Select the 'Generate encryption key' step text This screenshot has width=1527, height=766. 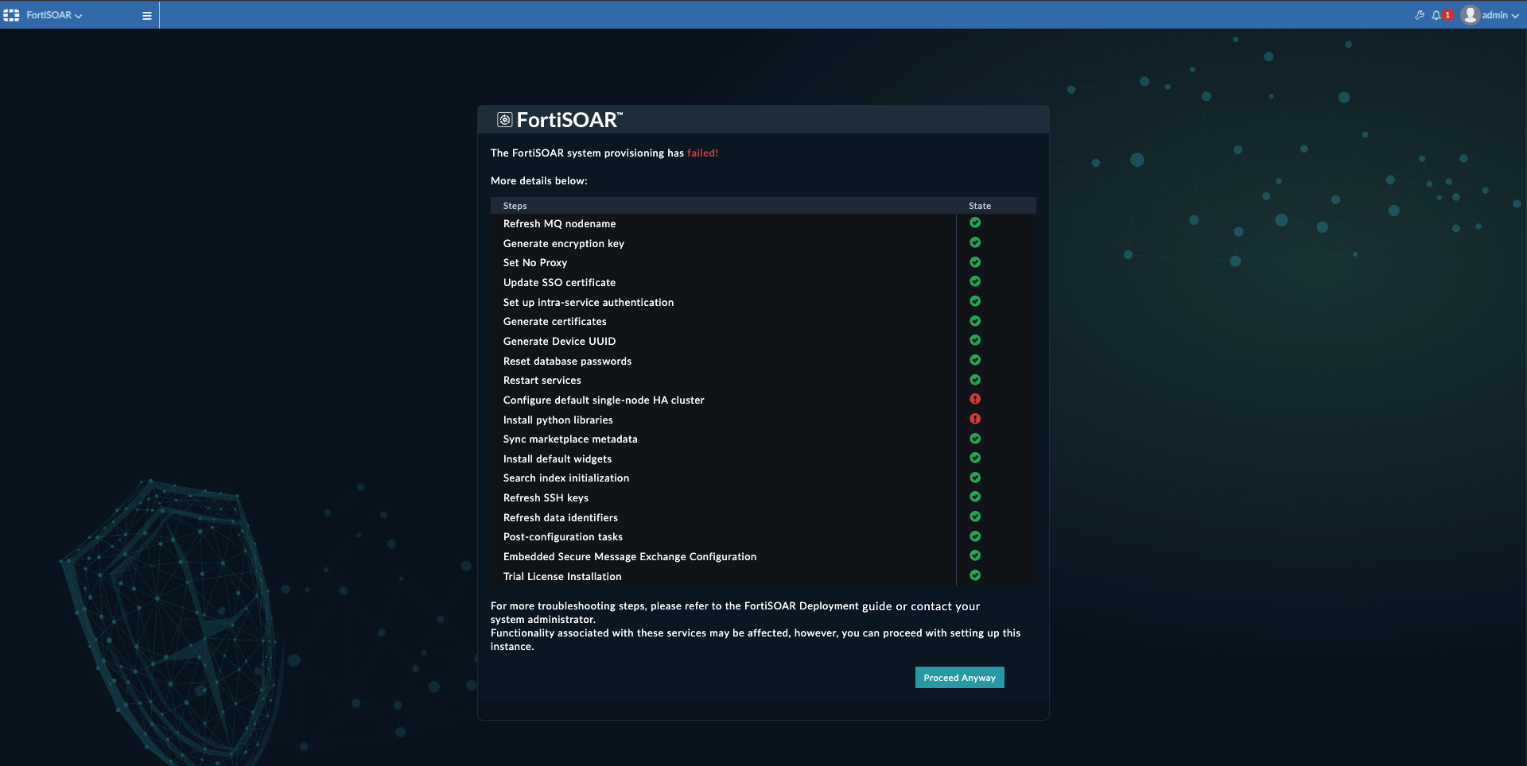pyautogui.click(x=564, y=244)
